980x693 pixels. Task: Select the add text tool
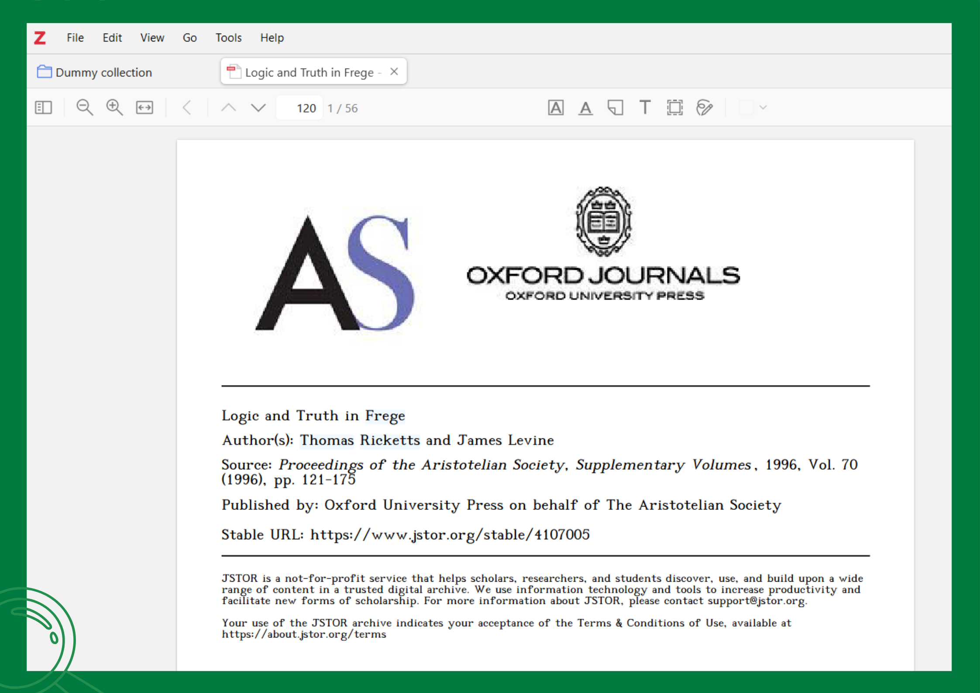click(645, 108)
